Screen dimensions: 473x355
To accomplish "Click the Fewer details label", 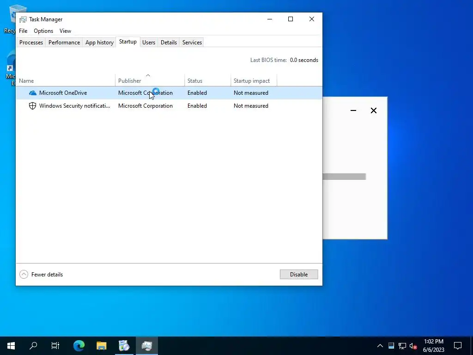I will click(x=47, y=275).
